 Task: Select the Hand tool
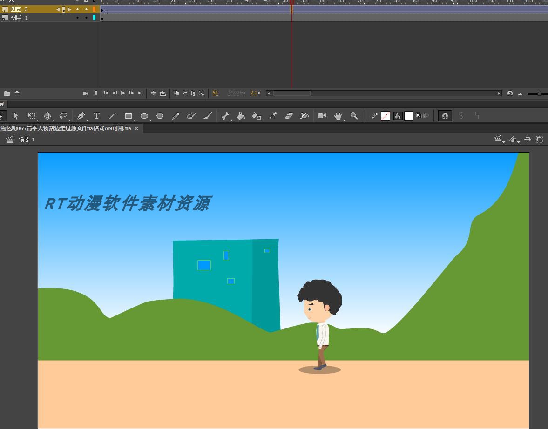point(338,116)
